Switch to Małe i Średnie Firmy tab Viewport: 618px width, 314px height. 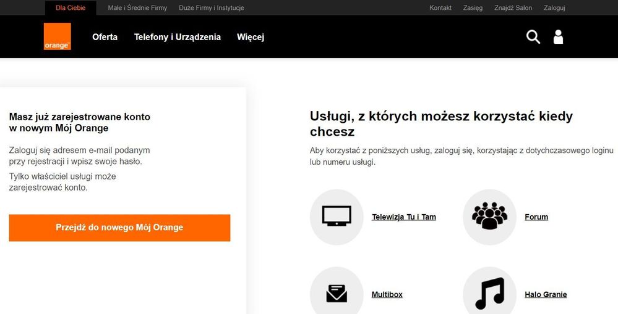pyautogui.click(x=137, y=8)
